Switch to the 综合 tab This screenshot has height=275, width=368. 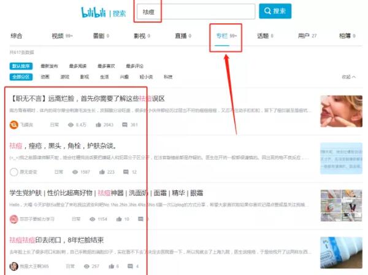tap(17, 36)
